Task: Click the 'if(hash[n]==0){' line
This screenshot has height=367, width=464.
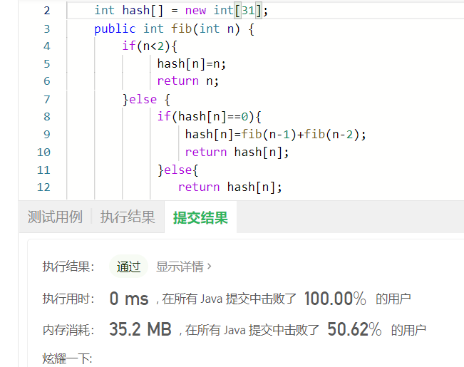Action: (x=209, y=117)
